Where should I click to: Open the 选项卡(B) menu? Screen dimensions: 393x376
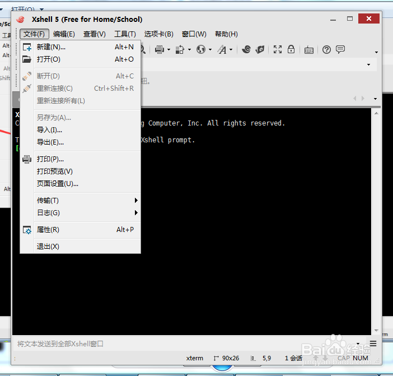pyautogui.click(x=158, y=34)
